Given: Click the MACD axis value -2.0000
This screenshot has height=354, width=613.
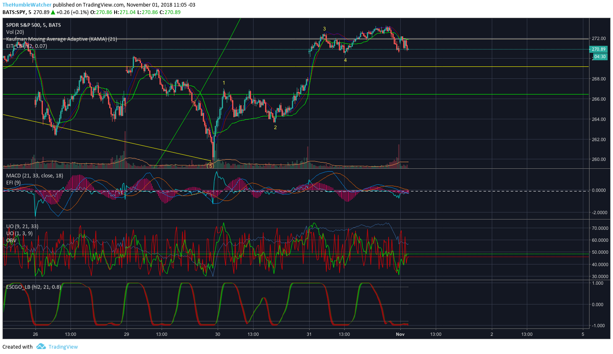Looking at the screenshot, I should point(599,213).
